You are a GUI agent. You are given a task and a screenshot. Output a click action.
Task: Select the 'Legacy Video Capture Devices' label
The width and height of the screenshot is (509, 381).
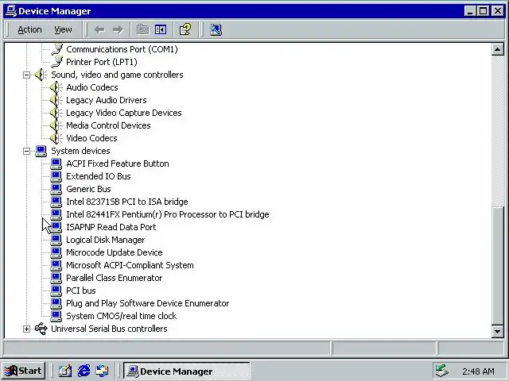pos(124,113)
